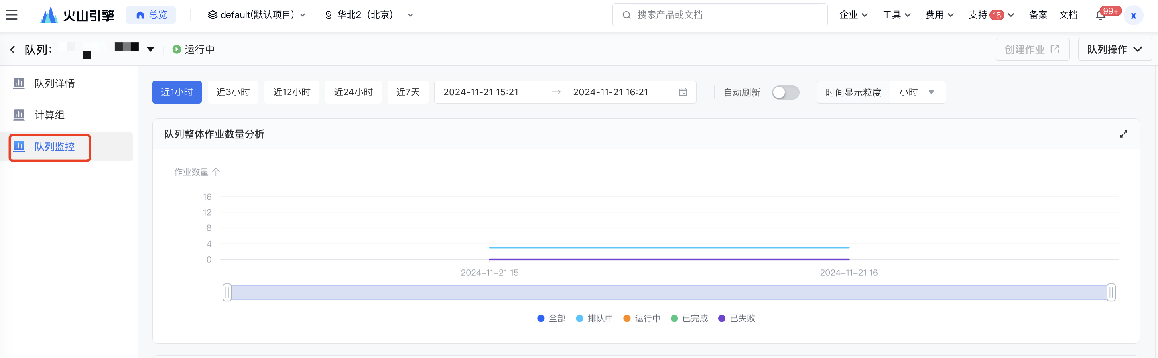This screenshot has height=358, width=1158.
Task: Select the 近7天 time range
Action: (408, 92)
